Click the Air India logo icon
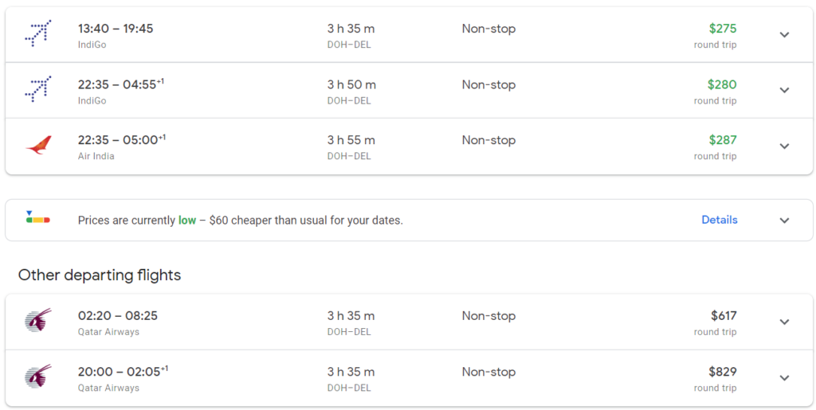Image resolution: width=816 pixels, height=410 pixels. (x=37, y=146)
